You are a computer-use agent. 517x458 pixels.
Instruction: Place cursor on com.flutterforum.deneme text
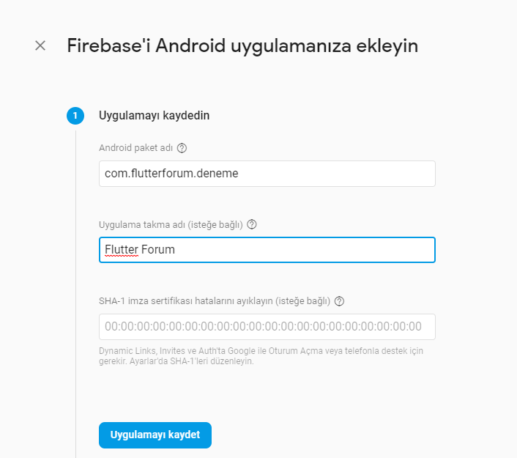(x=171, y=174)
